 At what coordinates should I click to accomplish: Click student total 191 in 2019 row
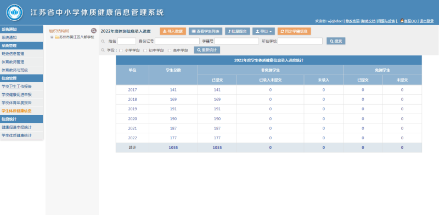tap(173, 109)
